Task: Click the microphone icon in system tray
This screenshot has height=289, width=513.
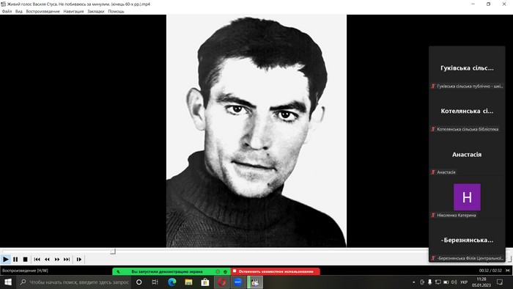Action: point(429,282)
